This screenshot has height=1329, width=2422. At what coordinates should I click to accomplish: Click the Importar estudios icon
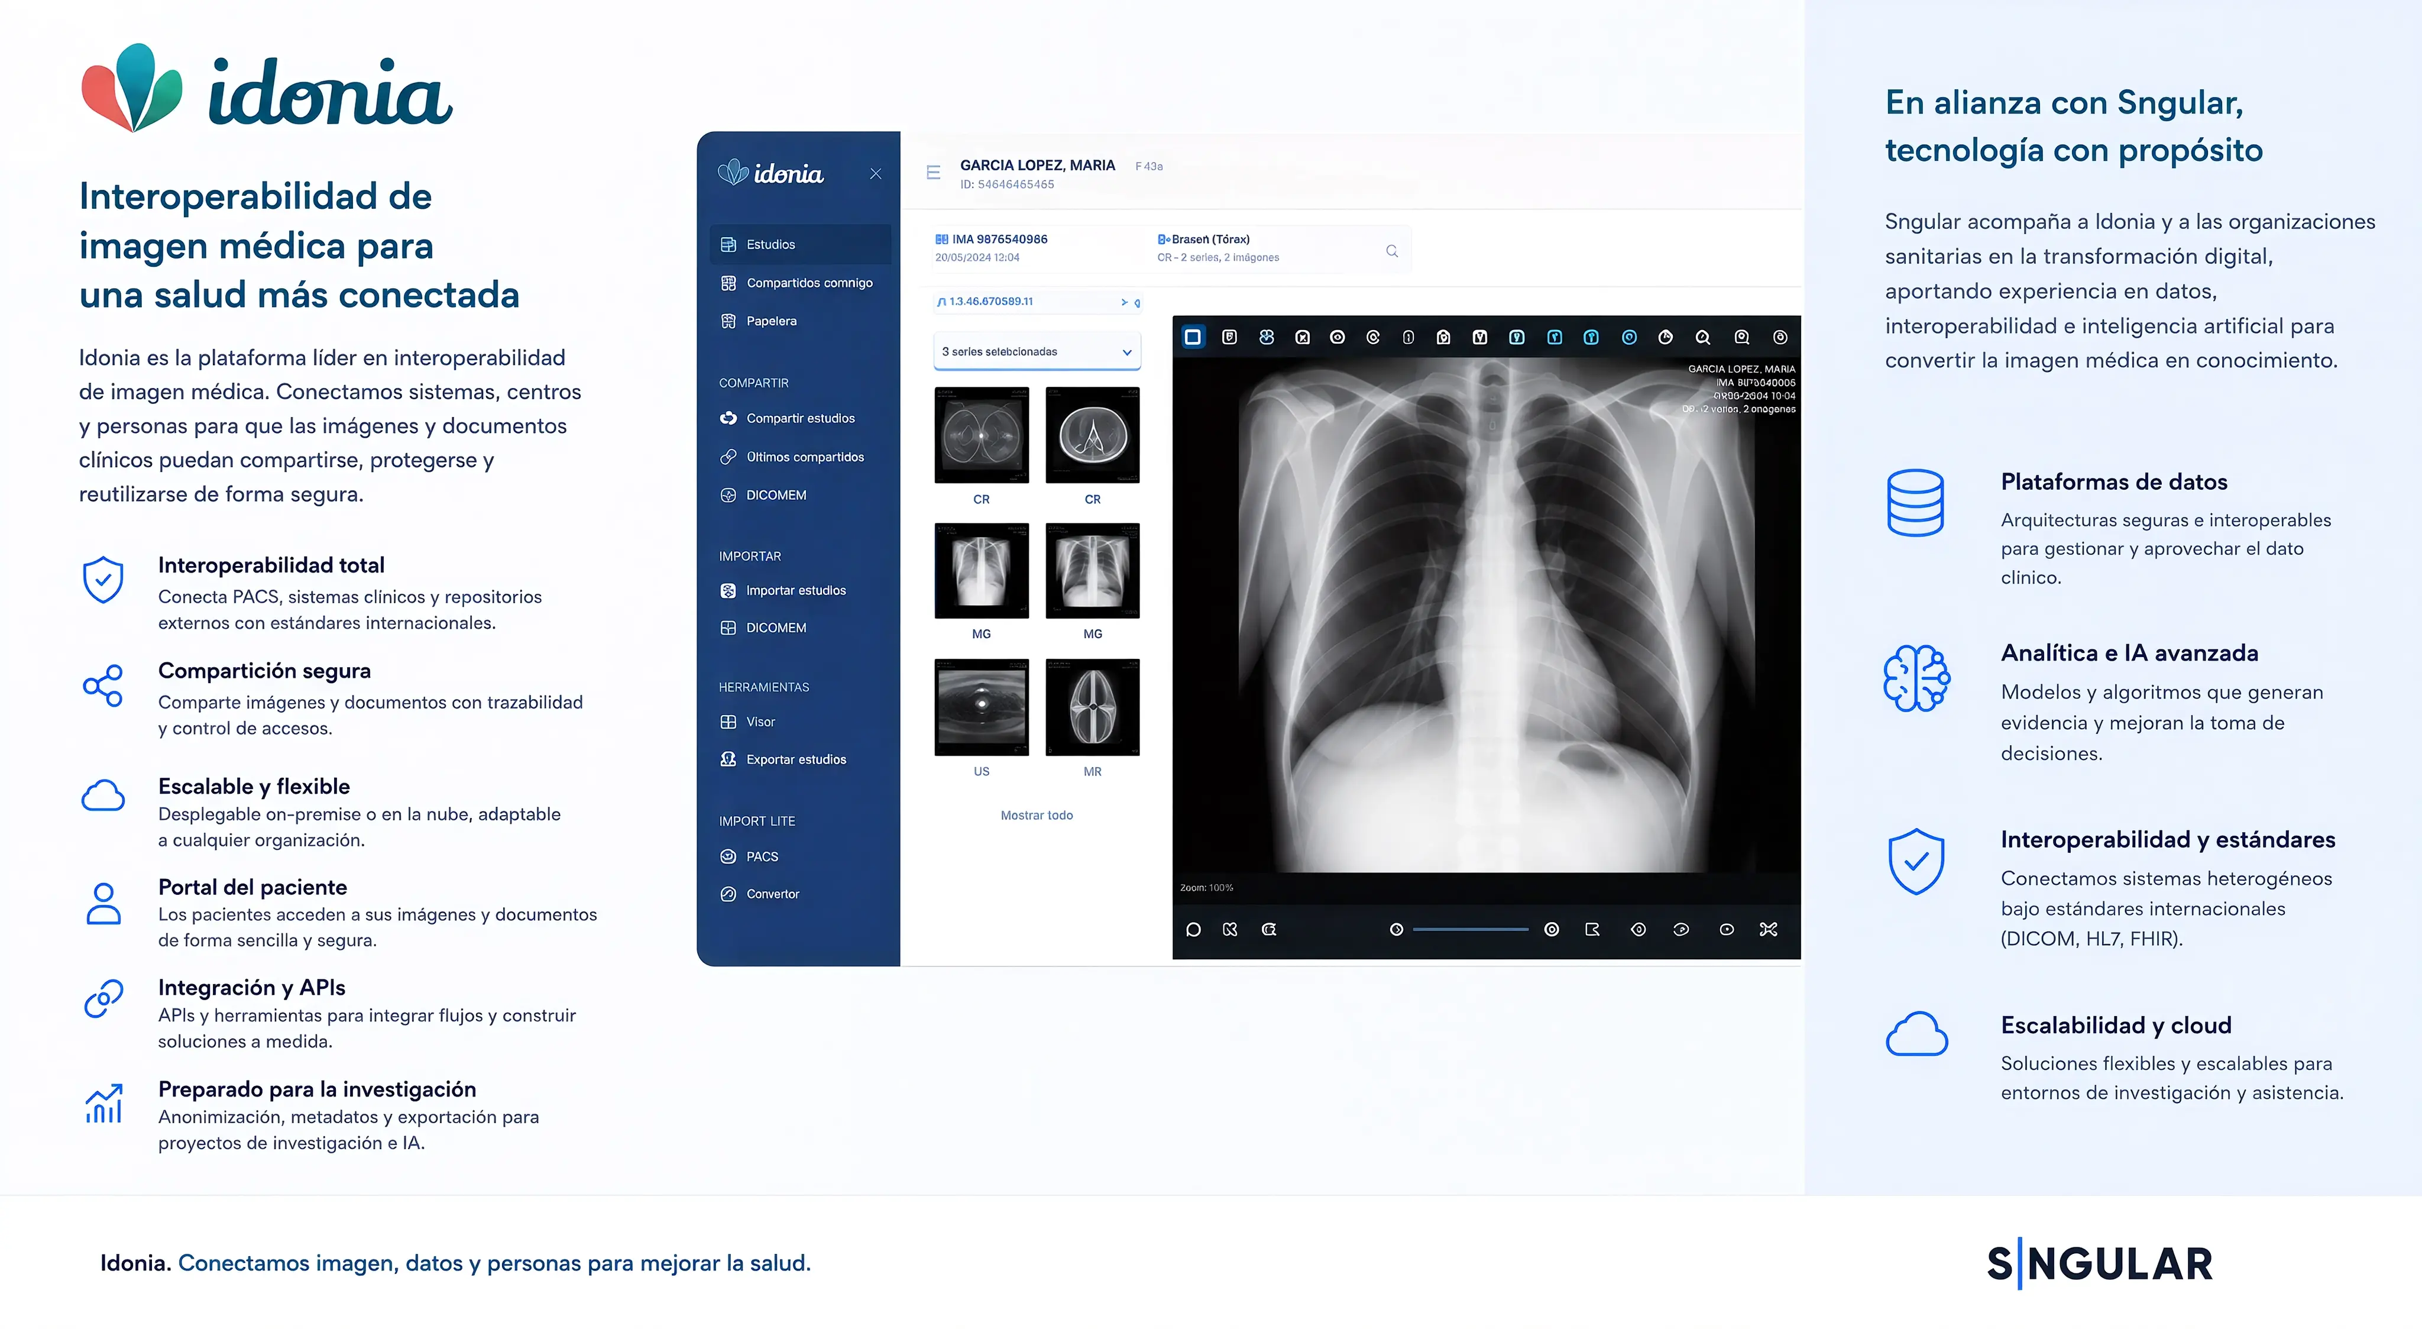[x=728, y=591]
